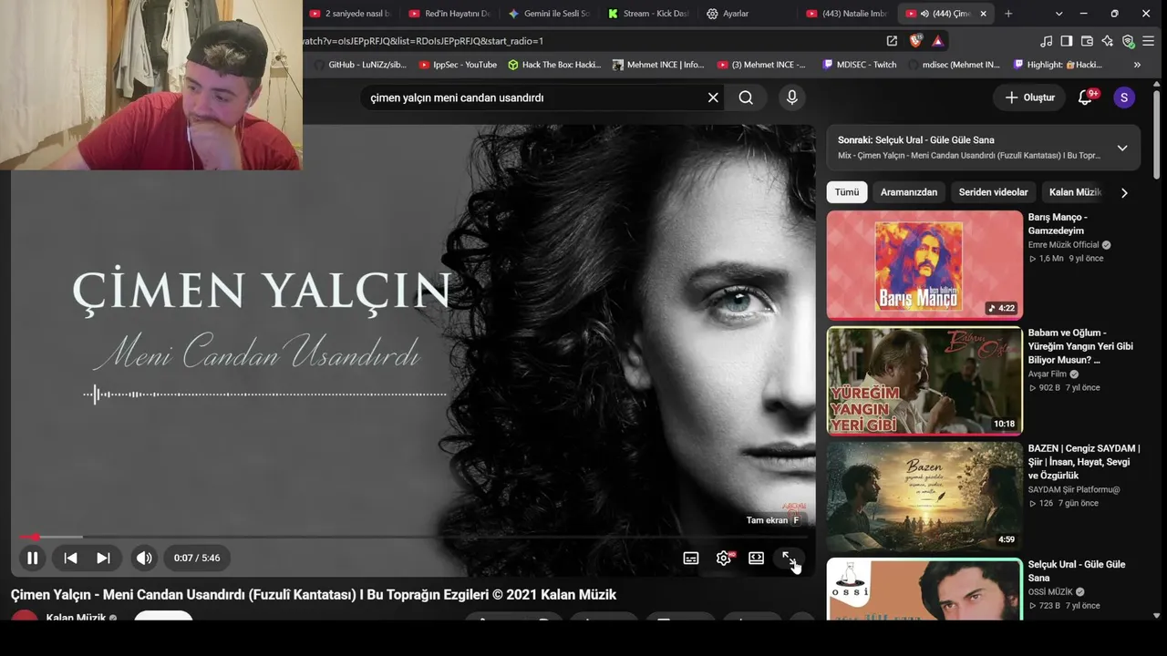The image size is (1167, 656).
Task: Toggle subtitles on the video player
Action: point(691,558)
